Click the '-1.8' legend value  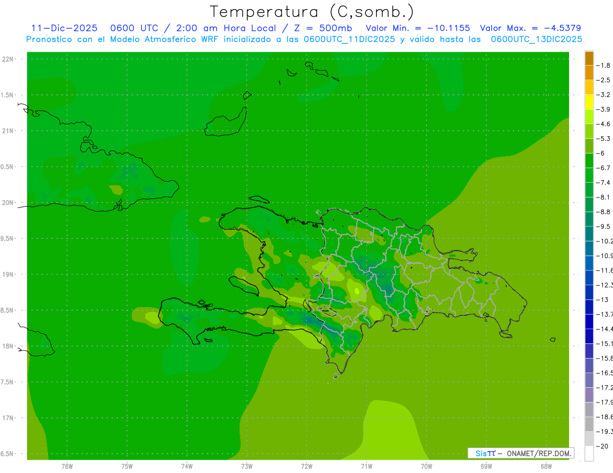click(604, 65)
